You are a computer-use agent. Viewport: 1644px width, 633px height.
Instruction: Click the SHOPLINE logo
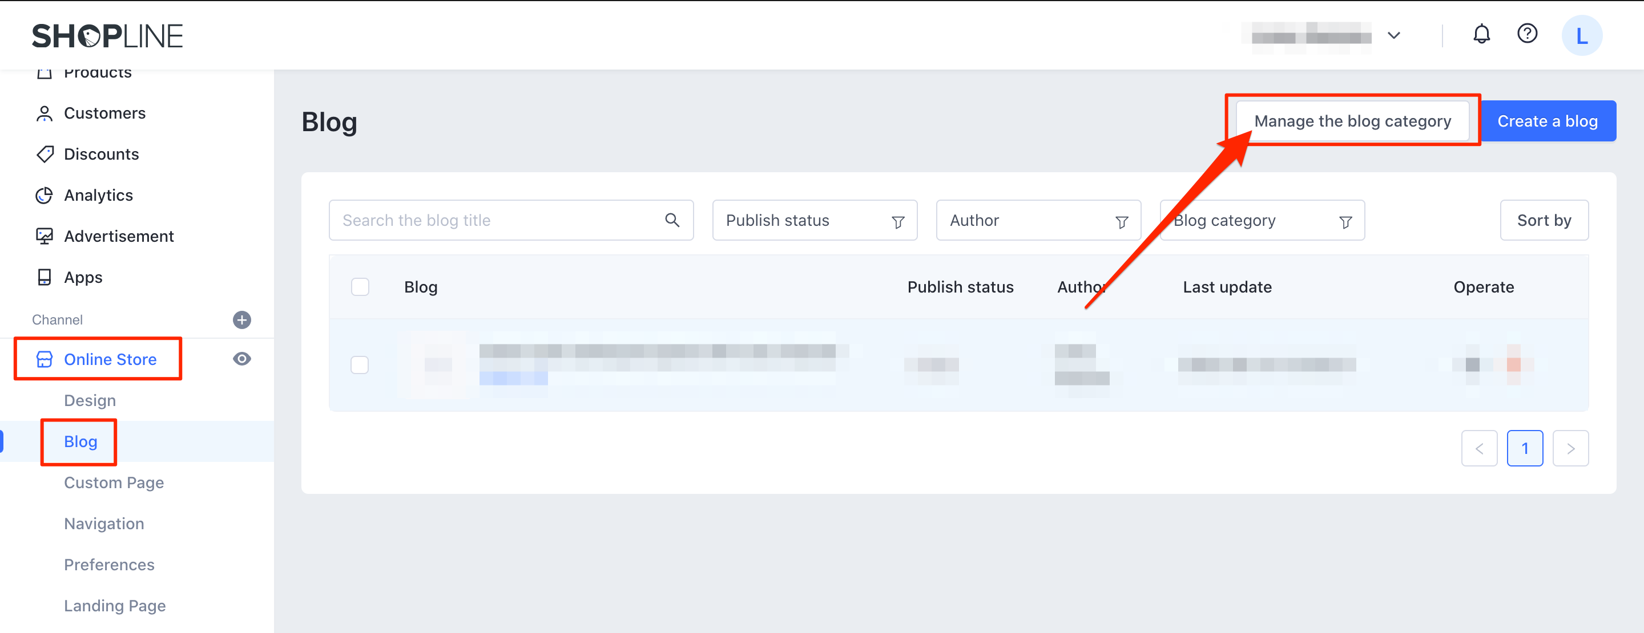pos(107,36)
